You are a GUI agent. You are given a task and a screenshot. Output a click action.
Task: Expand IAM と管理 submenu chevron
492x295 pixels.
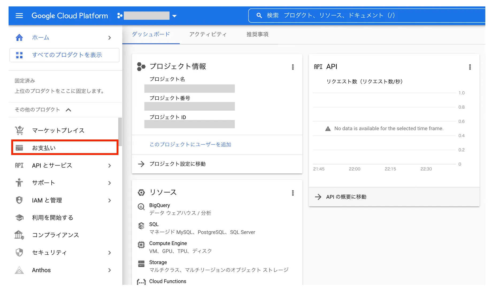pyautogui.click(x=110, y=200)
